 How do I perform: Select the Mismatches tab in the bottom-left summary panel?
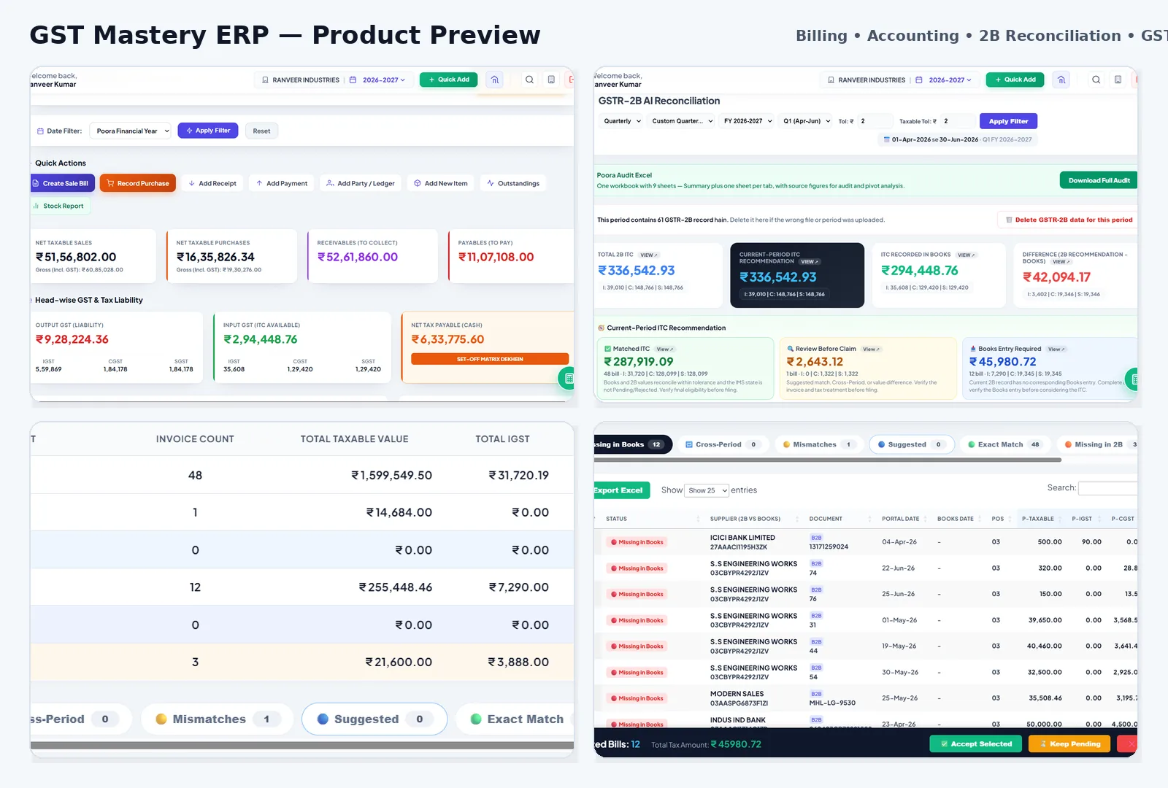[218, 719]
